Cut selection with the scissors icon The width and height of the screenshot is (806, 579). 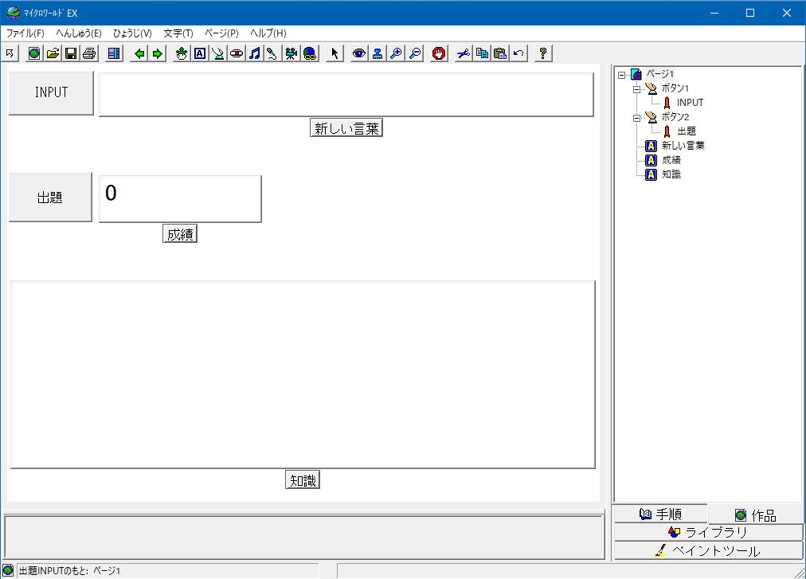coord(464,53)
